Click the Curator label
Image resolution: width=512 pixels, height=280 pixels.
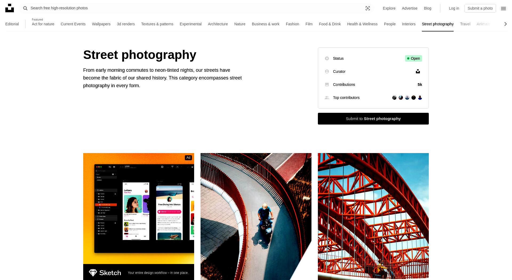(339, 71)
